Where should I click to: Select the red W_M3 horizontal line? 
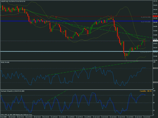[x=77, y=16]
